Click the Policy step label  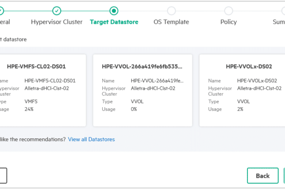click(228, 22)
